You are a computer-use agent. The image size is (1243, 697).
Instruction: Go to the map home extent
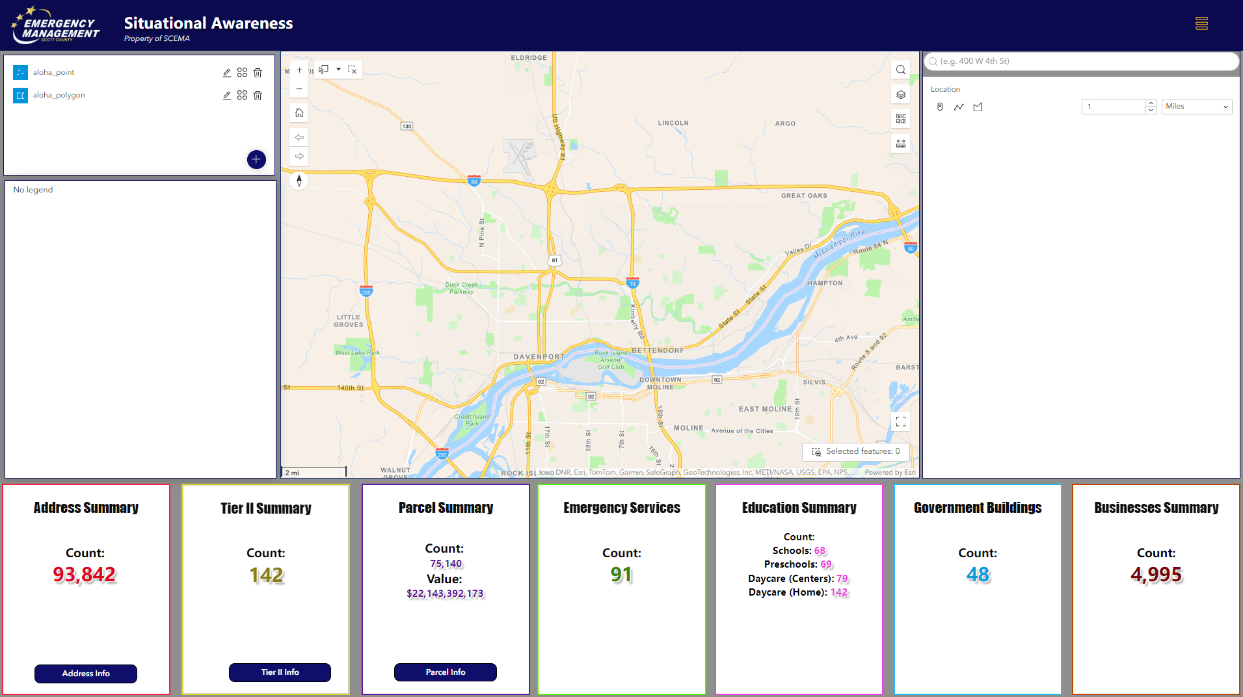(299, 113)
